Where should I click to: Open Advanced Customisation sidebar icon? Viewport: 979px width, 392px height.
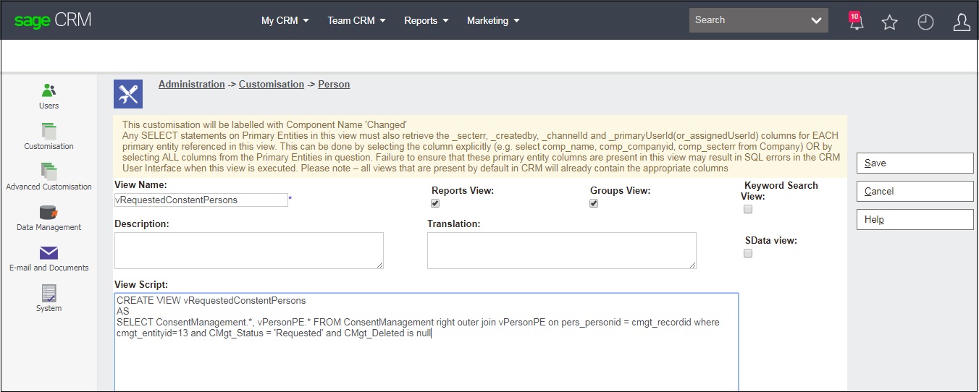point(49,171)
